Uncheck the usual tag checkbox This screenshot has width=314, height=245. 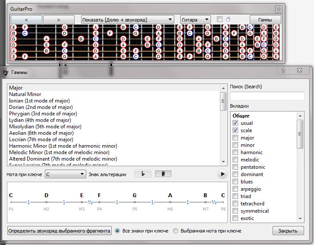tap(235, 123)
